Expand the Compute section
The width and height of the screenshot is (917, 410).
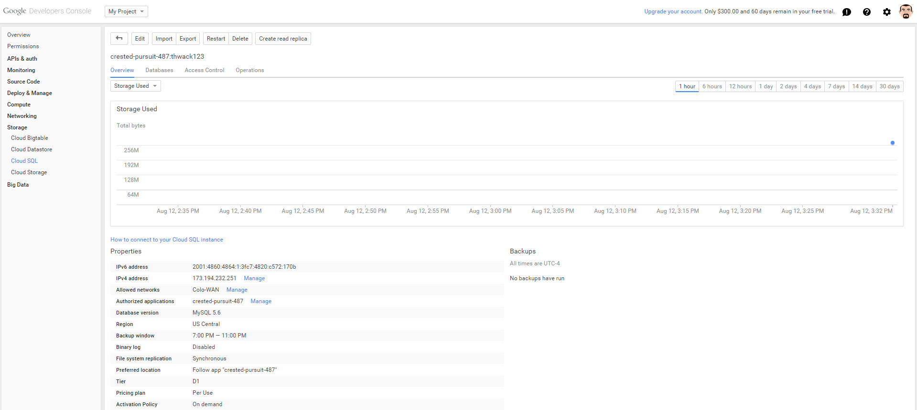click(19, 105)
